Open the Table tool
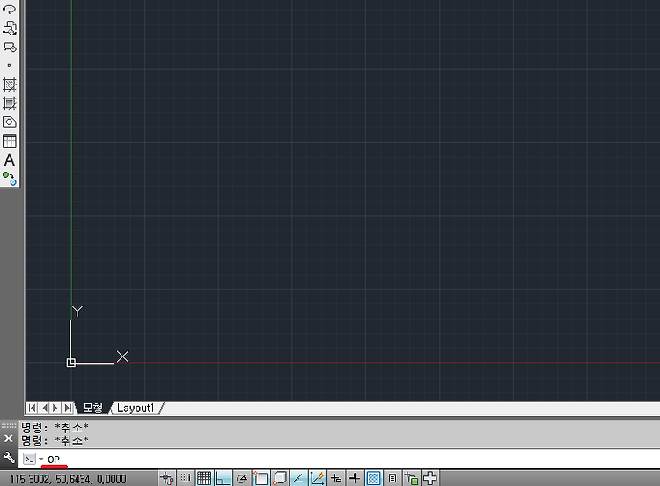 [x=10, y=141]
